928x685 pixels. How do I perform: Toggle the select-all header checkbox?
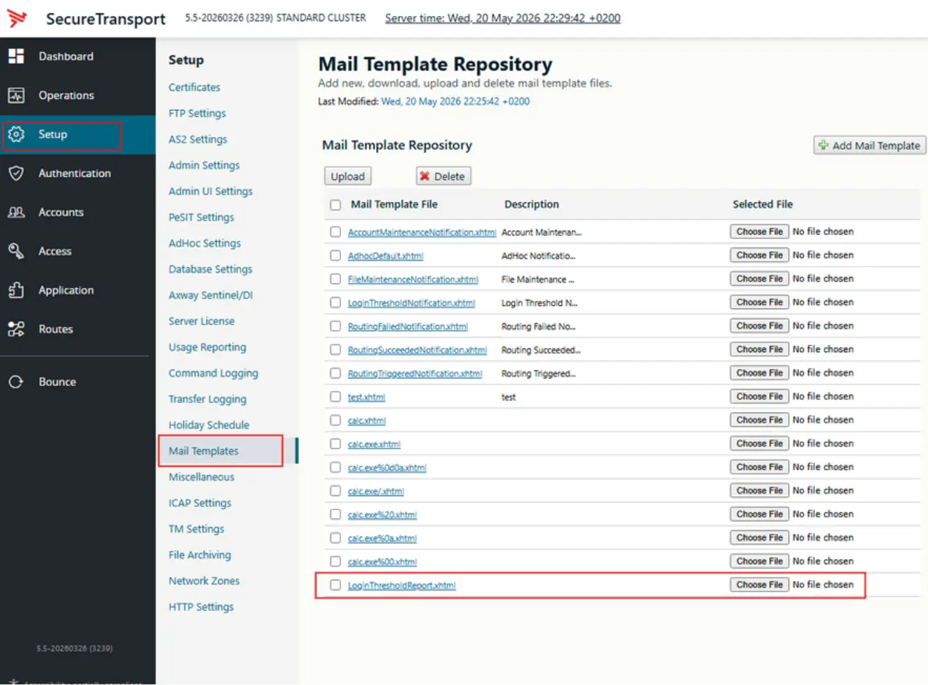point(335,205)
